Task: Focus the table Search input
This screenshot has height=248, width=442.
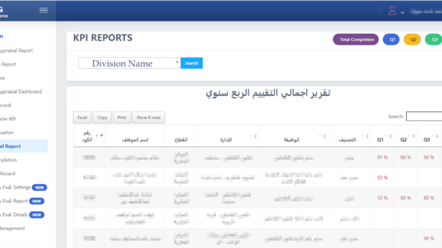Action: (x=424, y=116)
